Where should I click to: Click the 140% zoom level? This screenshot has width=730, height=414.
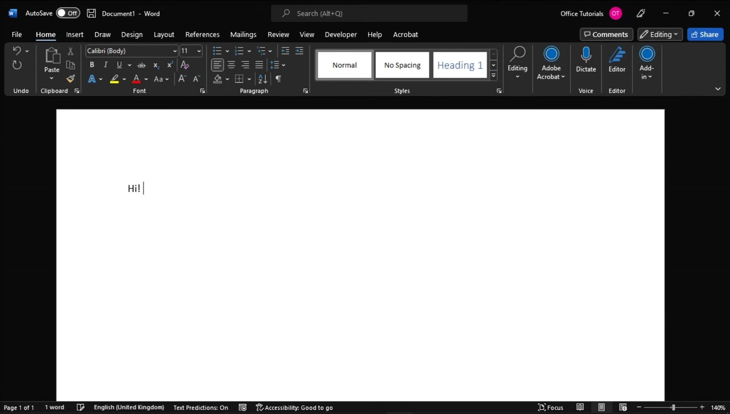718,407
